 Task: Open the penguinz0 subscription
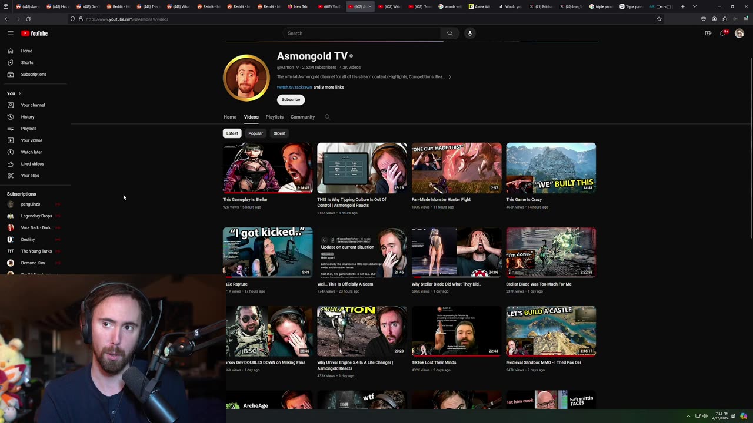pyautogui.click(x=35, y=204)
